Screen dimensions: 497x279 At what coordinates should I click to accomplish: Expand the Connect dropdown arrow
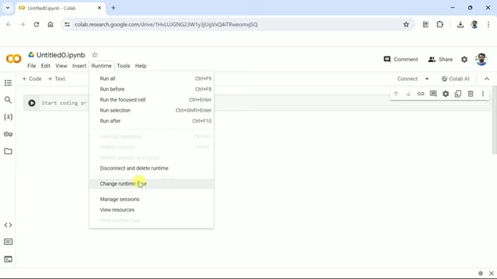coord(427,79)
